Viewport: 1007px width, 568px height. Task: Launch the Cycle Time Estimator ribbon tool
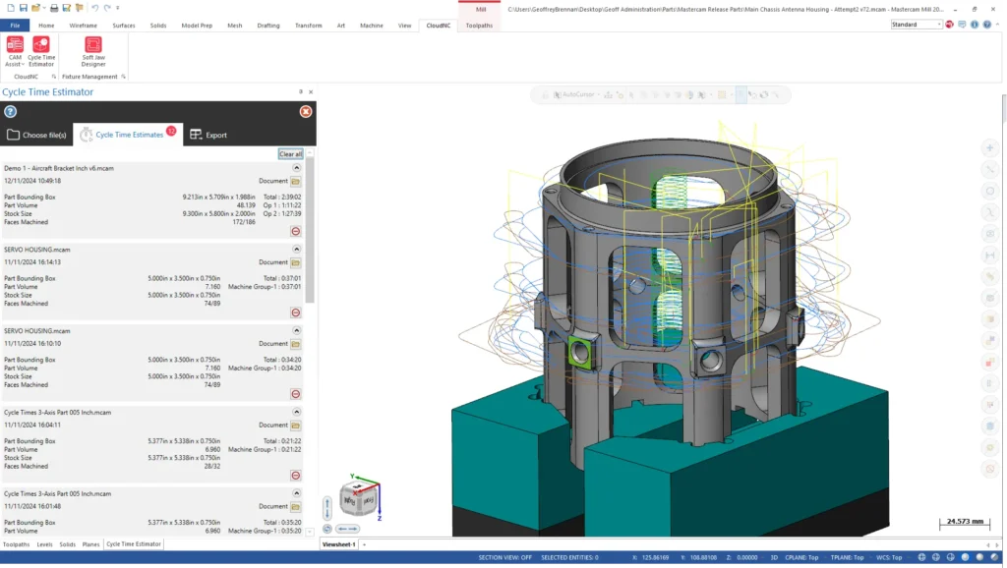41,51
